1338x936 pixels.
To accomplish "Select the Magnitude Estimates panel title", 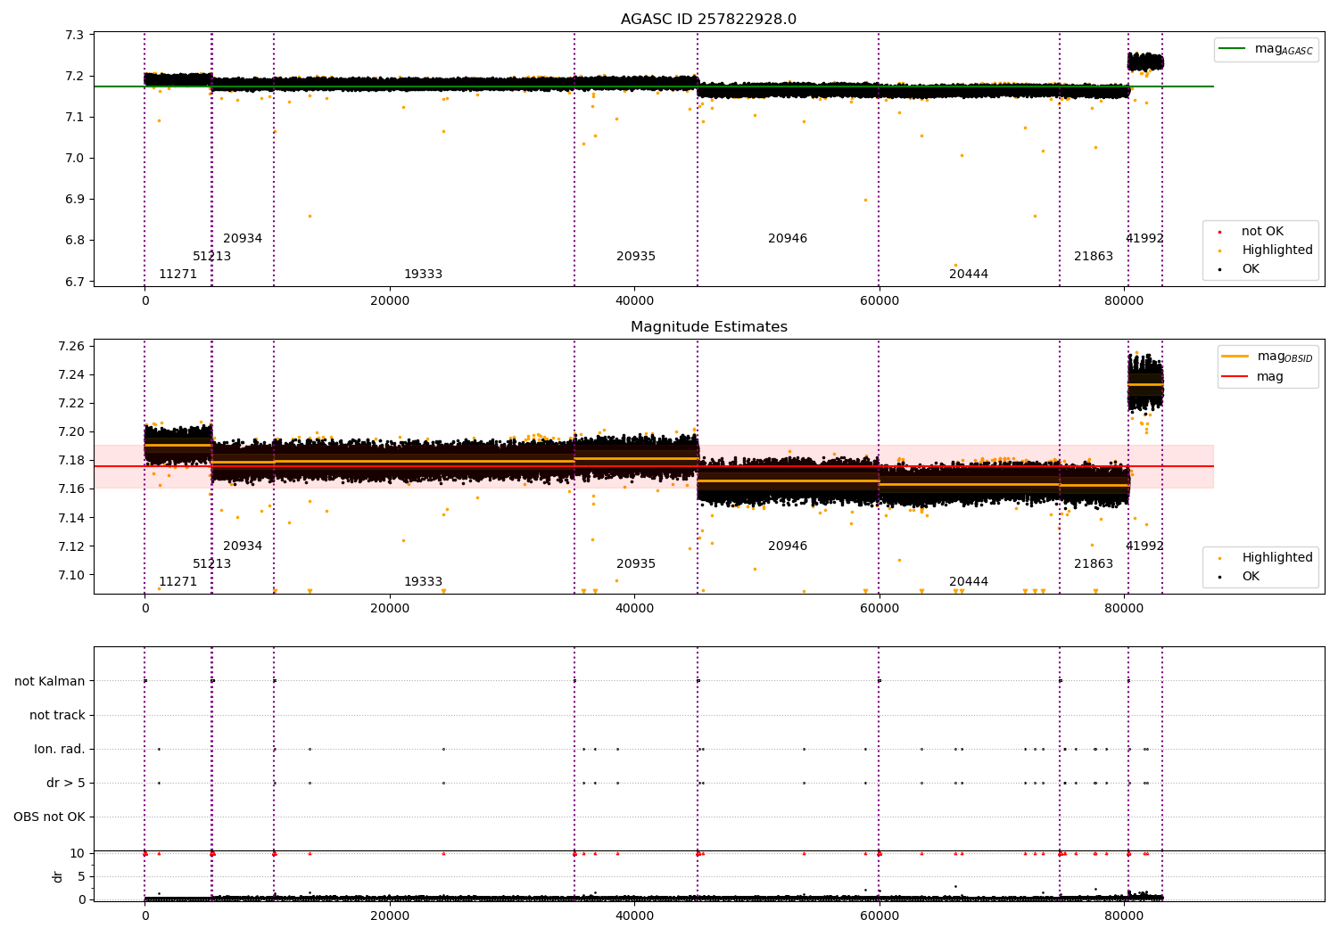I will [x=709, y=327].
